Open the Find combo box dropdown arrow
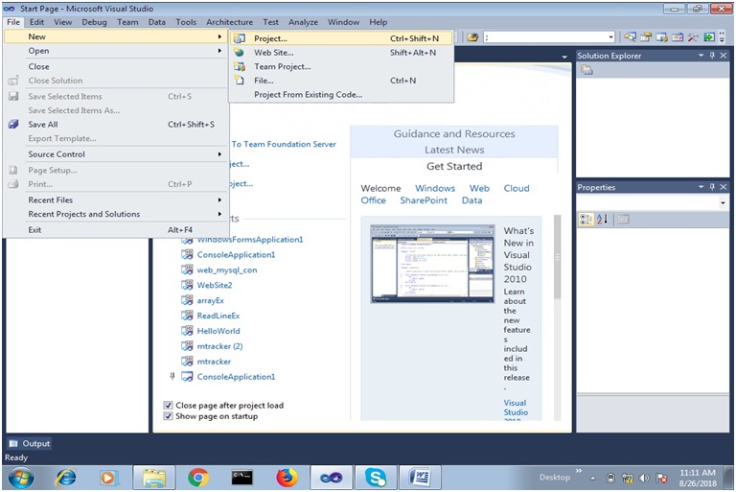This screenshot has height=492, width=736. (x=610, y=37)
